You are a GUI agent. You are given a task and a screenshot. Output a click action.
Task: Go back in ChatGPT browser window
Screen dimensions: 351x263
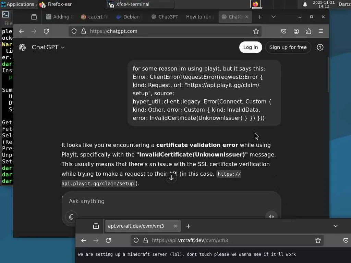(x=22, y=31)
